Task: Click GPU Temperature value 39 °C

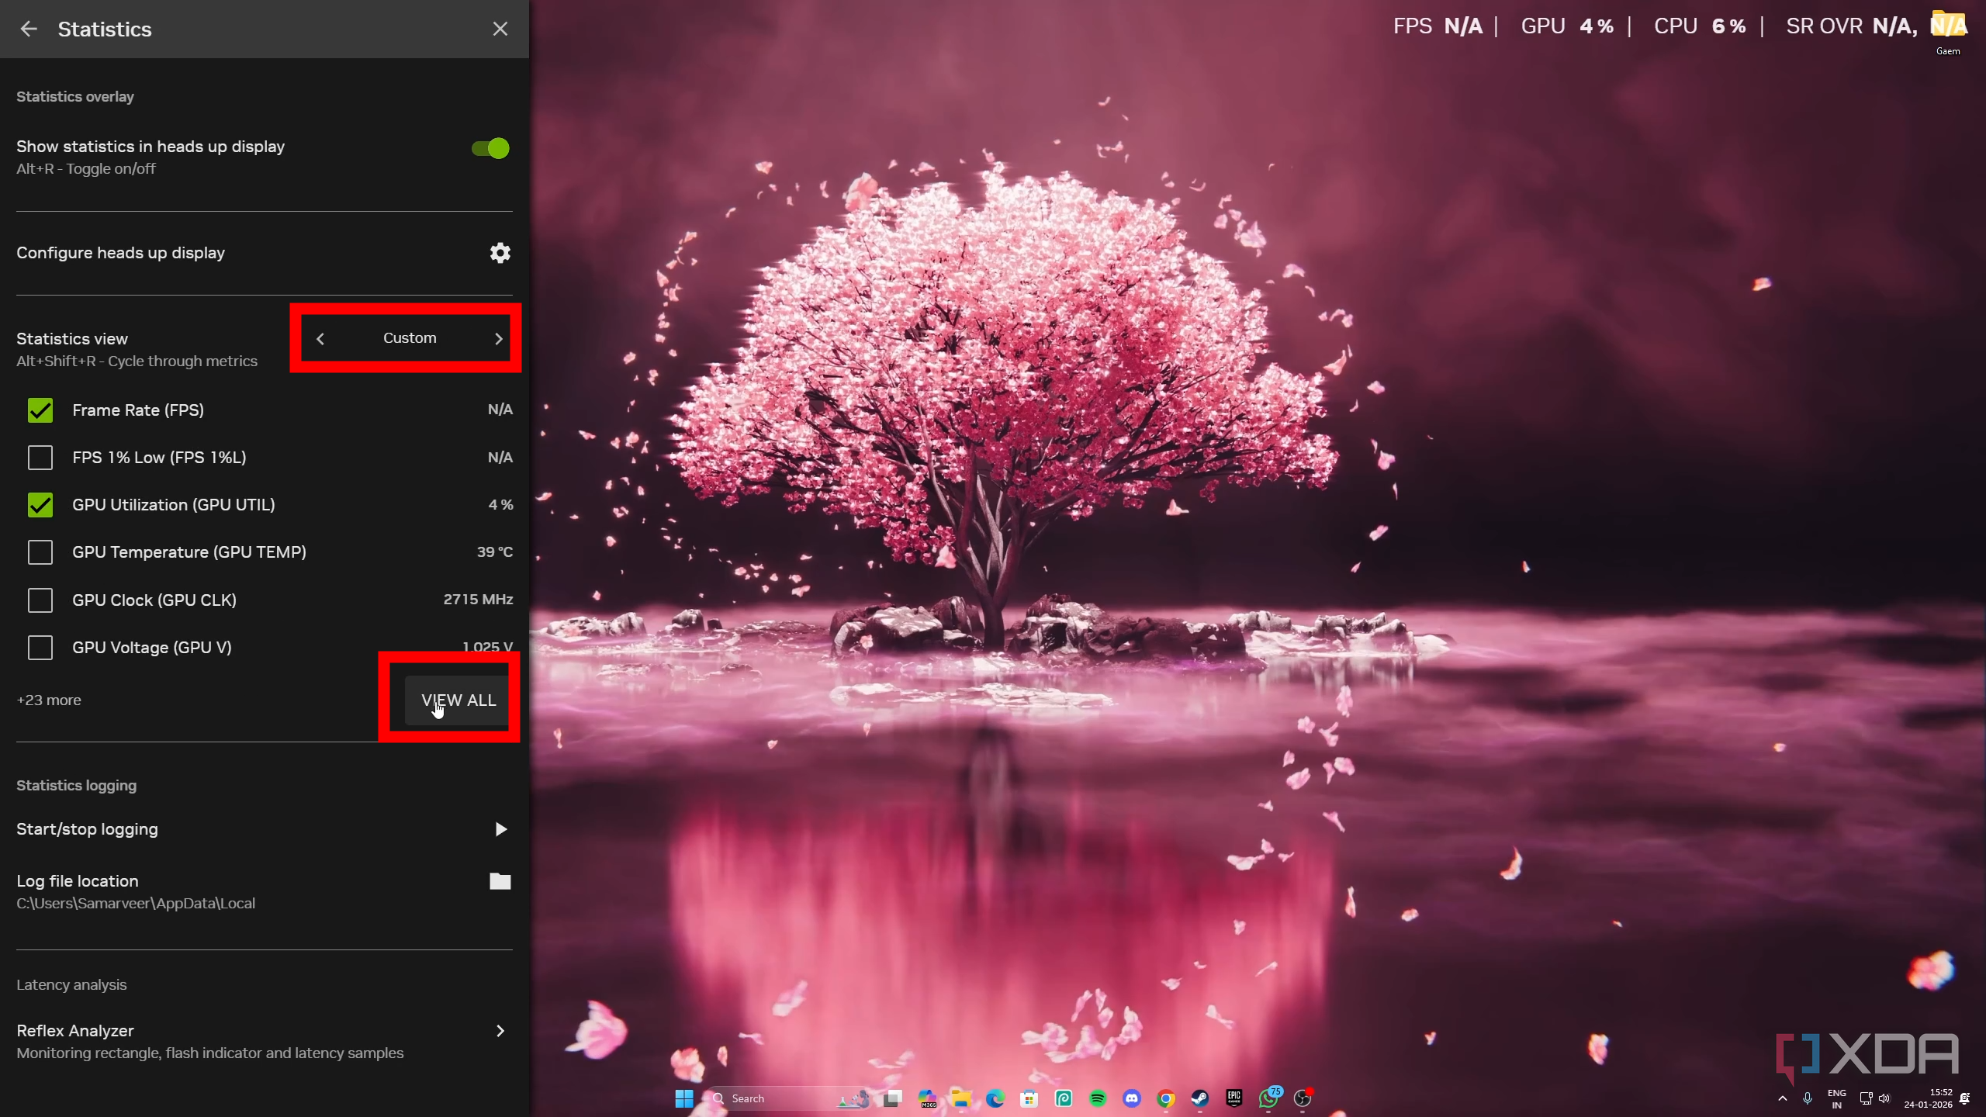Action: [x=494, y=552]
